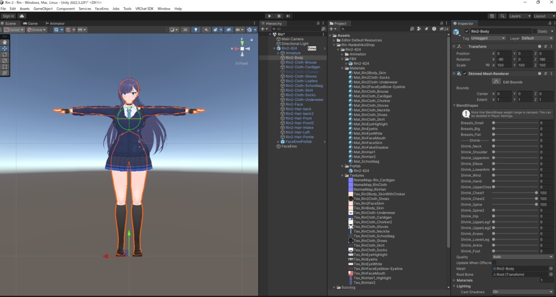
Task: Expand Armature in Hierarchy
Action: tap(279, 53)
